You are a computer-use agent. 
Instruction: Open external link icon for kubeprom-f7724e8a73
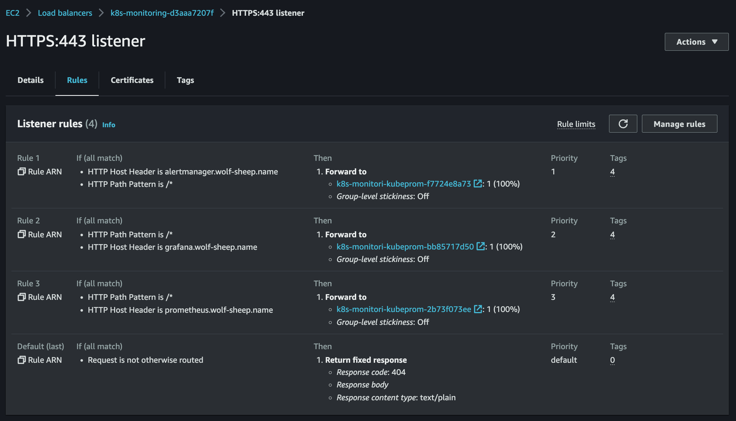click(477, 184)
